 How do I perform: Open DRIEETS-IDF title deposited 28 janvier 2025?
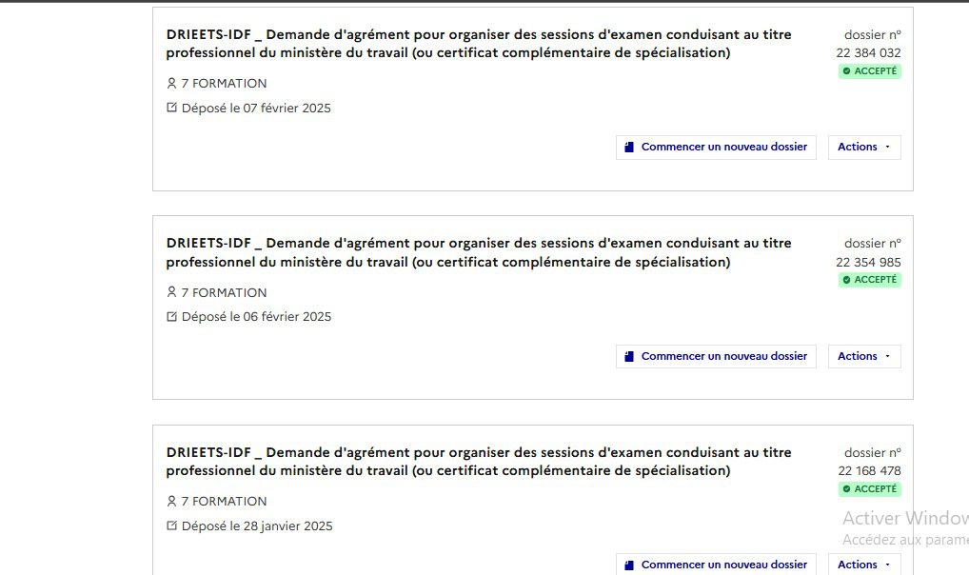pyautogui.click(x=478, y=462)
